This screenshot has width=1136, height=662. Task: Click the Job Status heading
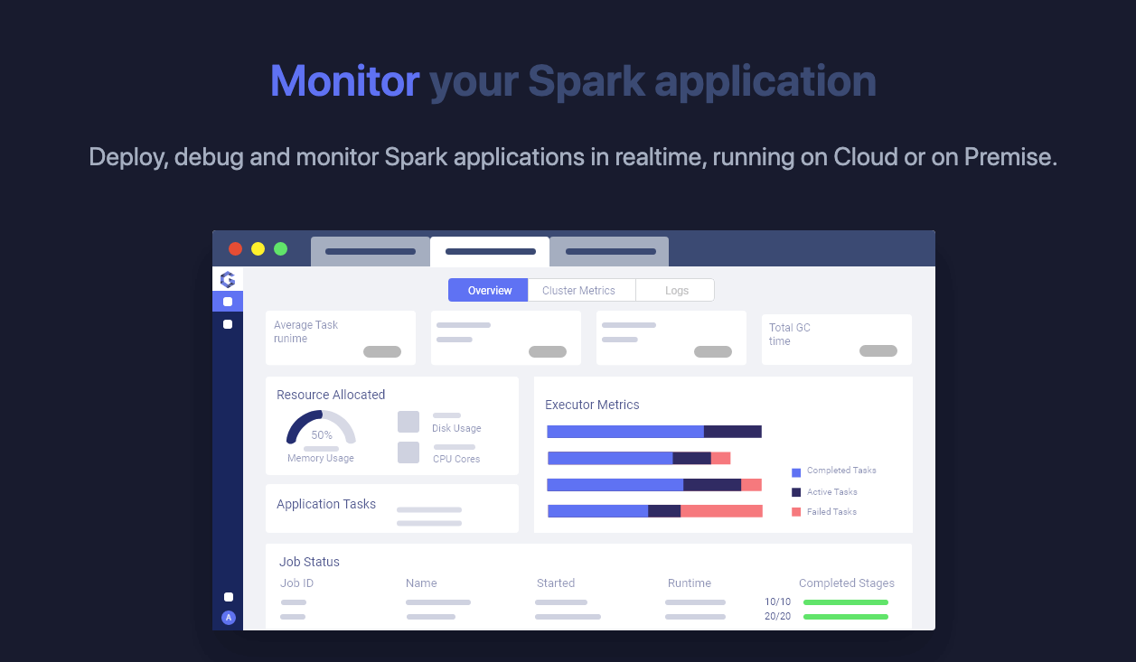(309, 562)
